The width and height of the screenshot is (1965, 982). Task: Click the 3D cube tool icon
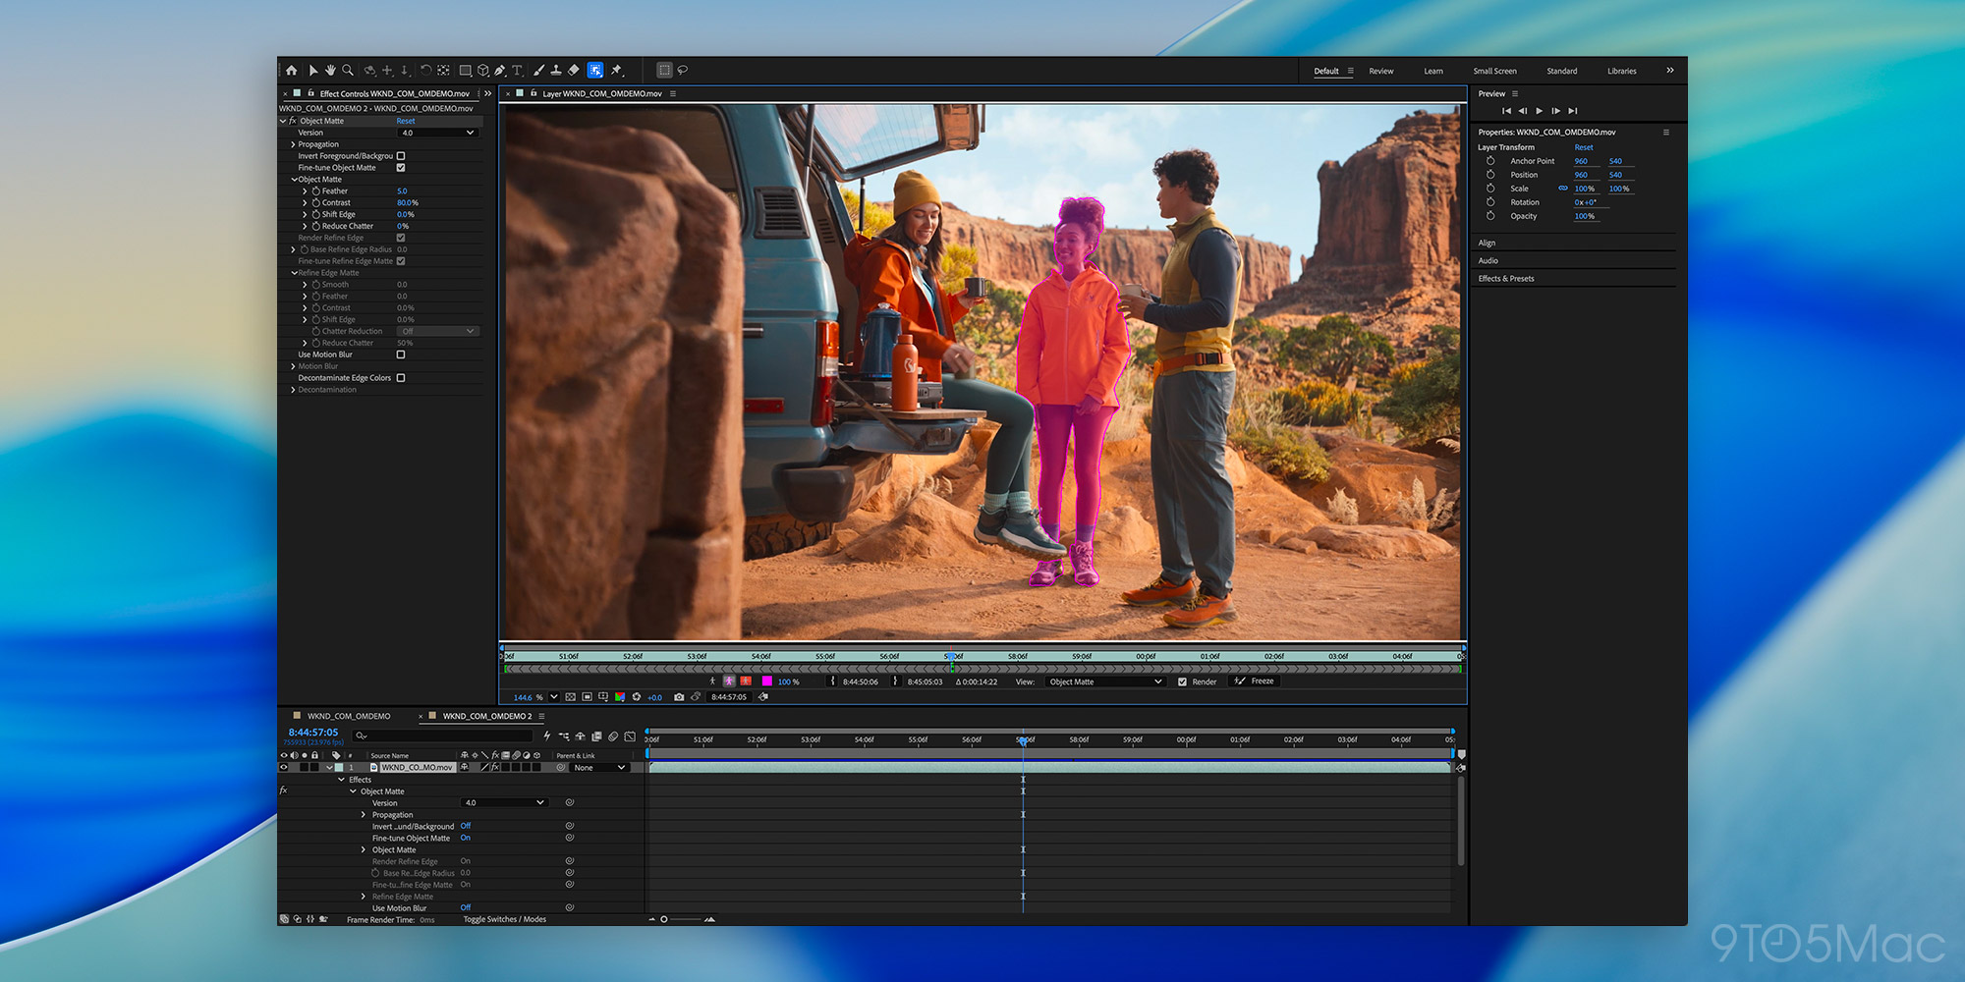coord(483,71)
